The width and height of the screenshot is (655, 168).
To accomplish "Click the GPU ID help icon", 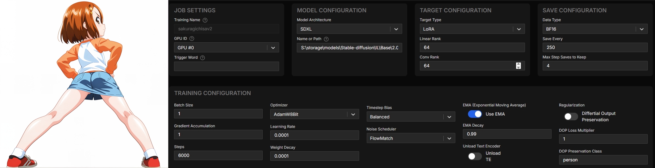I will pyautogui.click(x=192, y=39).
